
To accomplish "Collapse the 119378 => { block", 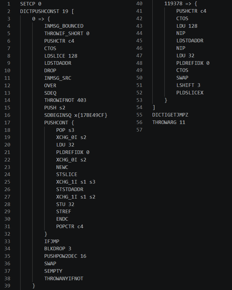I will click(181, 4).
